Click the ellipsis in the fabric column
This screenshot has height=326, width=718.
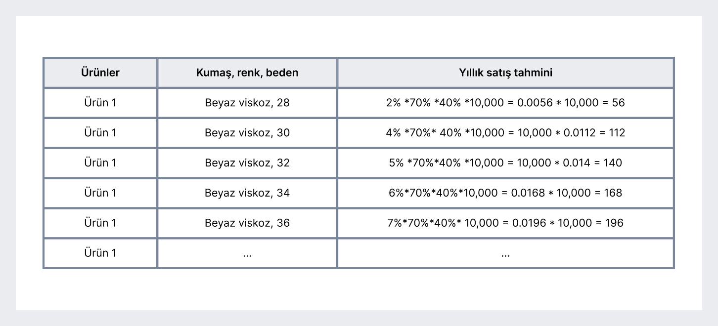[247, 254]
